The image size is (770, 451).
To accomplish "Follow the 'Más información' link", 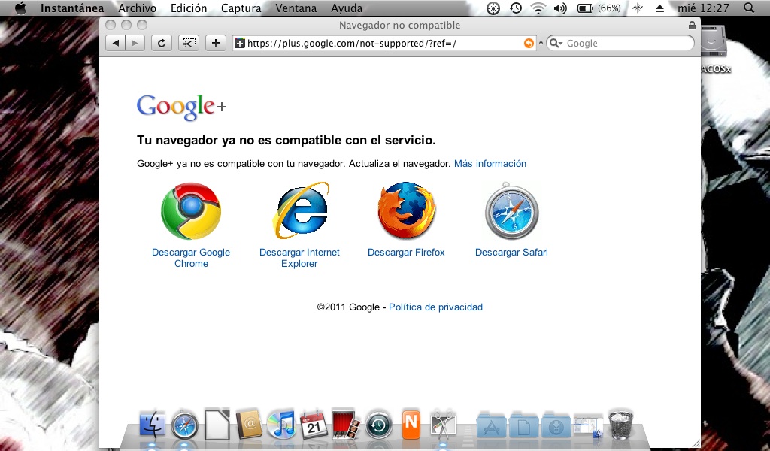I will (490, 163).
